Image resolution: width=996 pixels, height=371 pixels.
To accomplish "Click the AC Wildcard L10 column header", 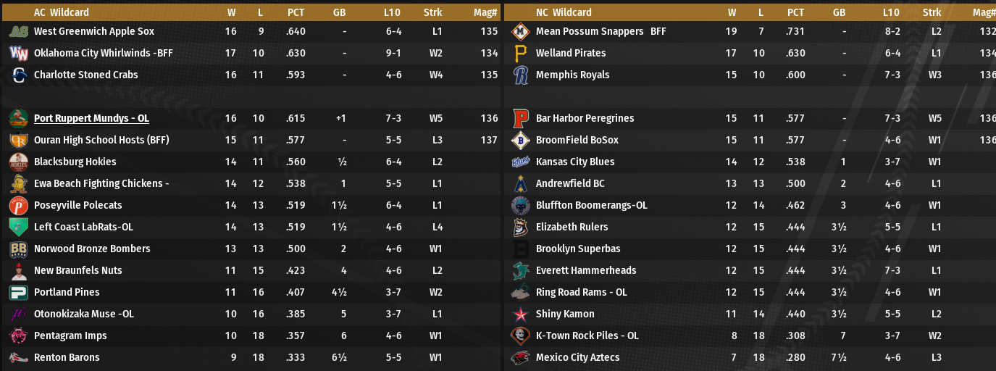I will (x=393, y=12).
